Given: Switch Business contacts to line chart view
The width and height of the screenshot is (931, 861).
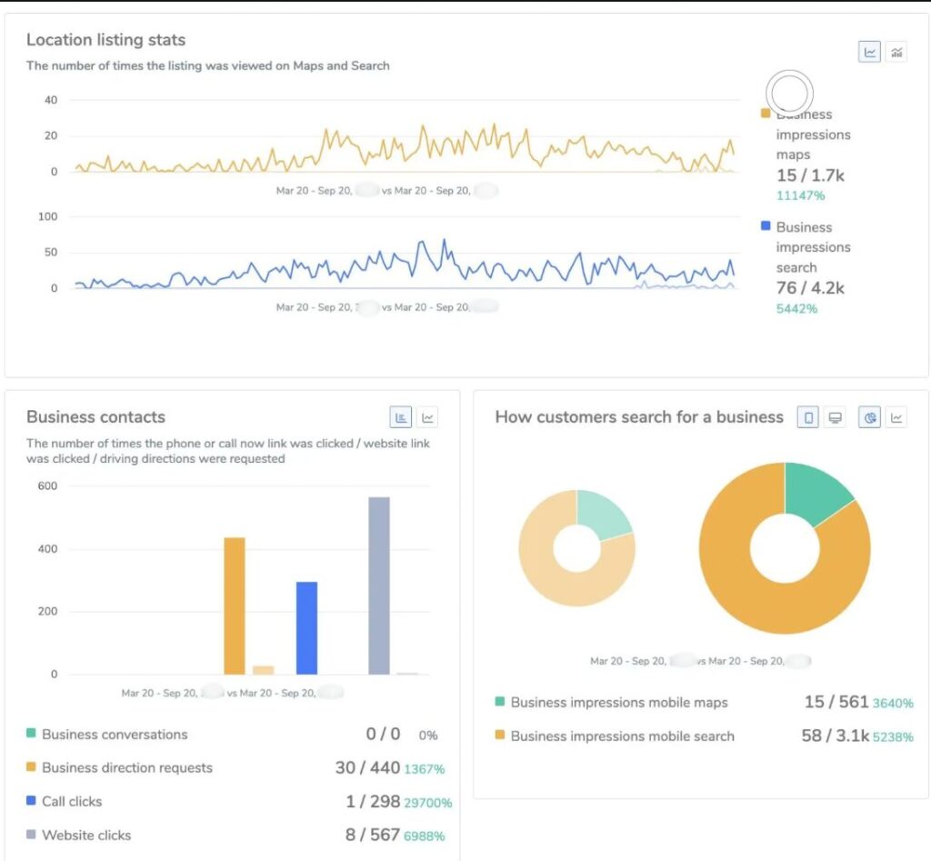Looking at the screenshot, I should click(427, 418).
